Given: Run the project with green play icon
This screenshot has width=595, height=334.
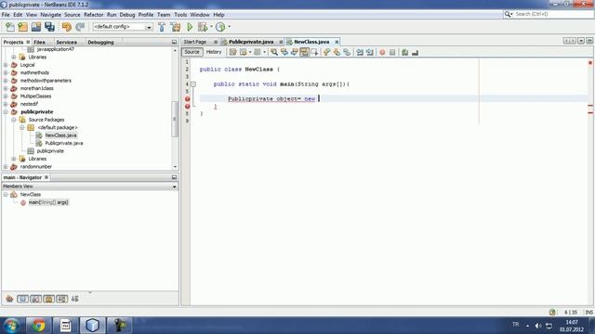Looking at the screenshot, I should click(x=190, y=27).
